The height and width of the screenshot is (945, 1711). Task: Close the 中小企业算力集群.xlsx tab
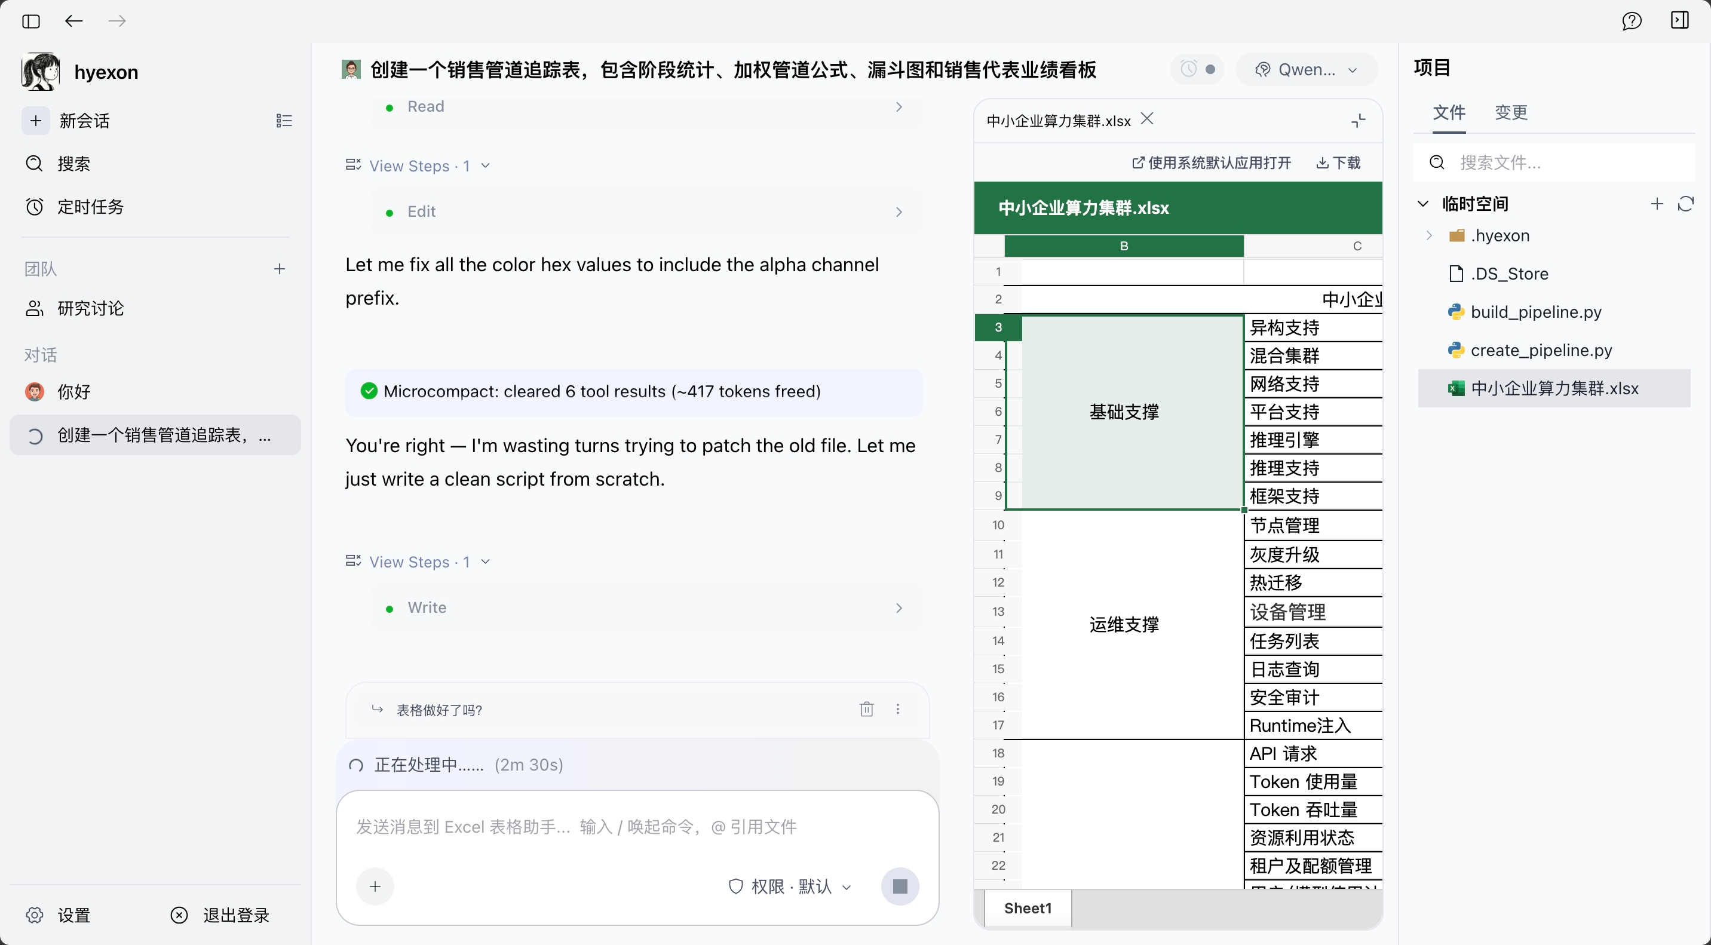coord(1147,119)
